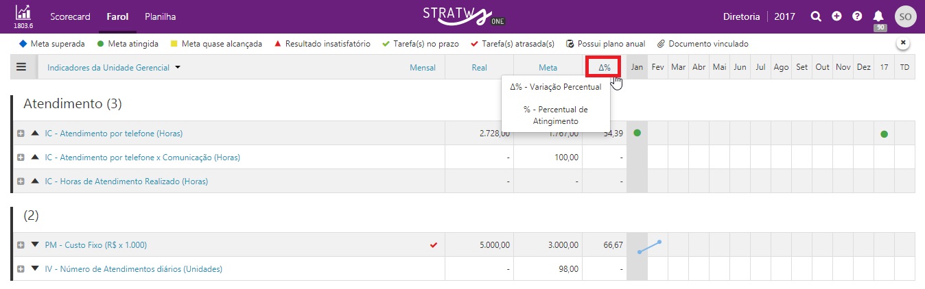The image size is (925, 289).
Task: Click the Stratws logo chart icon
Action: click(23, 12)
